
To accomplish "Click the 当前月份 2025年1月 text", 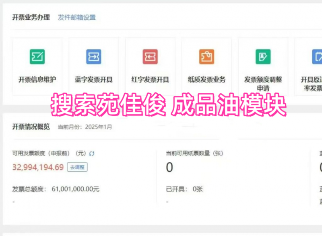I will pyautogui.click(x=85, y=127).
